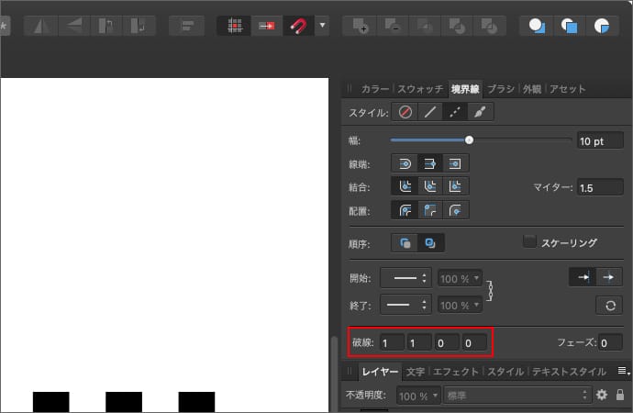Click the フェーズ phase input field
Screen dimensions: 633x413
(x=610, y=342)
